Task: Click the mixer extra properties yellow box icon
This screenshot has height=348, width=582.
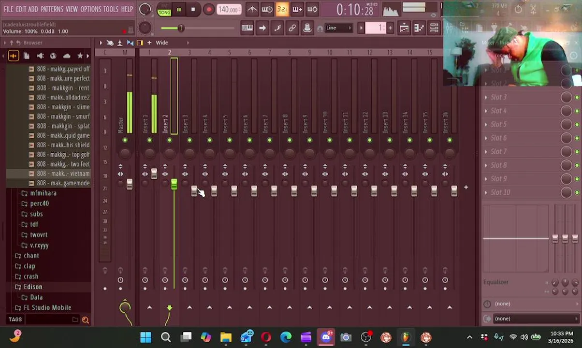Action: pos(140,43)
